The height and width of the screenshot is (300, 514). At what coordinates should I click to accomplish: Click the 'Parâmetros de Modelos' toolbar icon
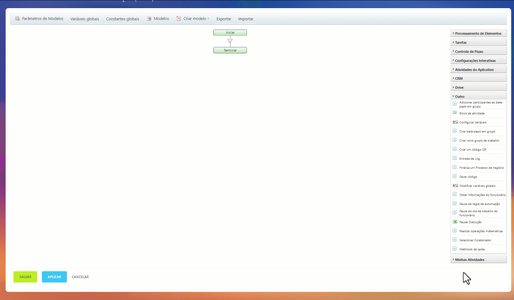point(17,18)
